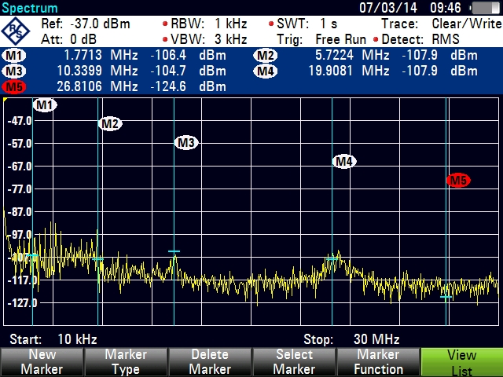Click the SWT 1 s setting
Viewport: 503px width, 377px height.
[303, 24]
